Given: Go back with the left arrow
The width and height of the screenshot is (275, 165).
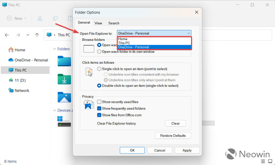Looking at the screenshot, I should point(7,35).
